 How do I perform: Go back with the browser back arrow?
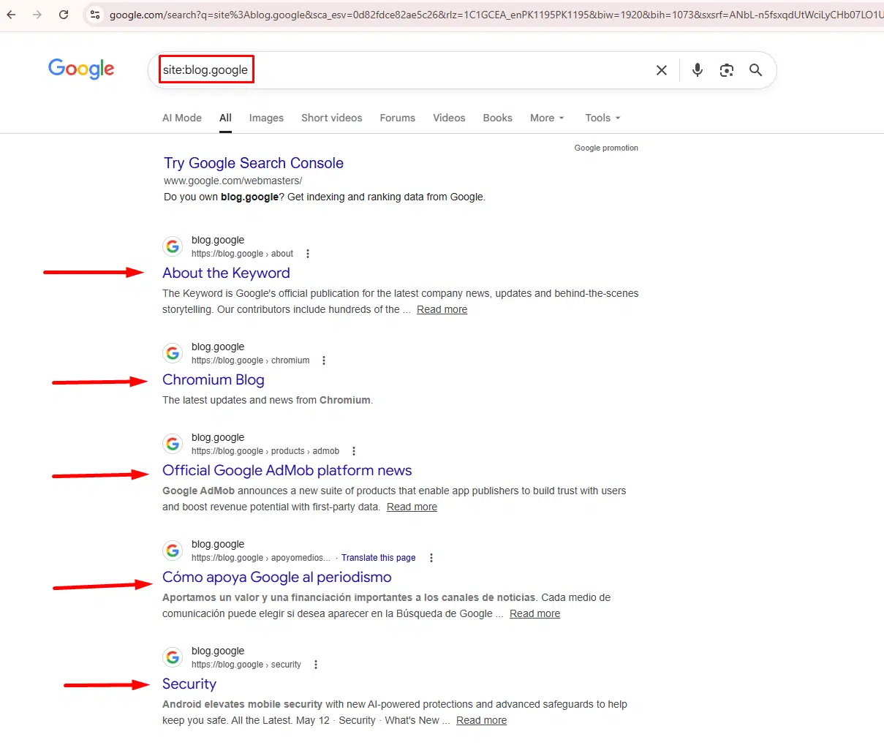(11, 15)
